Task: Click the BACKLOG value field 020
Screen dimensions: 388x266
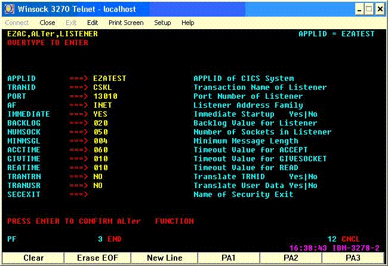Action: click(x=101, y=123)
